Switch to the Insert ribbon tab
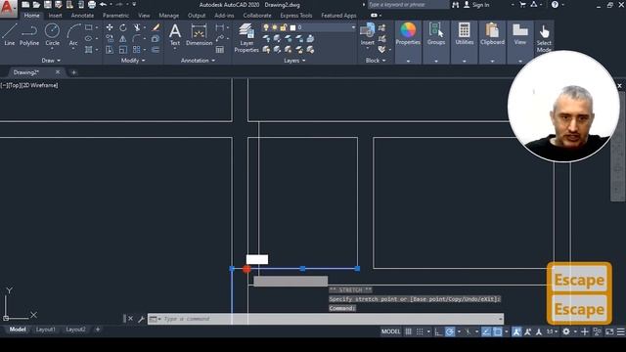Image resolution: width=626 pixels, height=352 pixels. (x=55, y=16)
